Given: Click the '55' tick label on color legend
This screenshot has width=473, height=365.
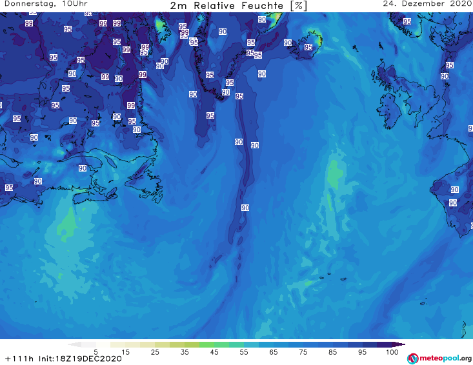Looking at the screenshot, I should [x=244, y=352].
